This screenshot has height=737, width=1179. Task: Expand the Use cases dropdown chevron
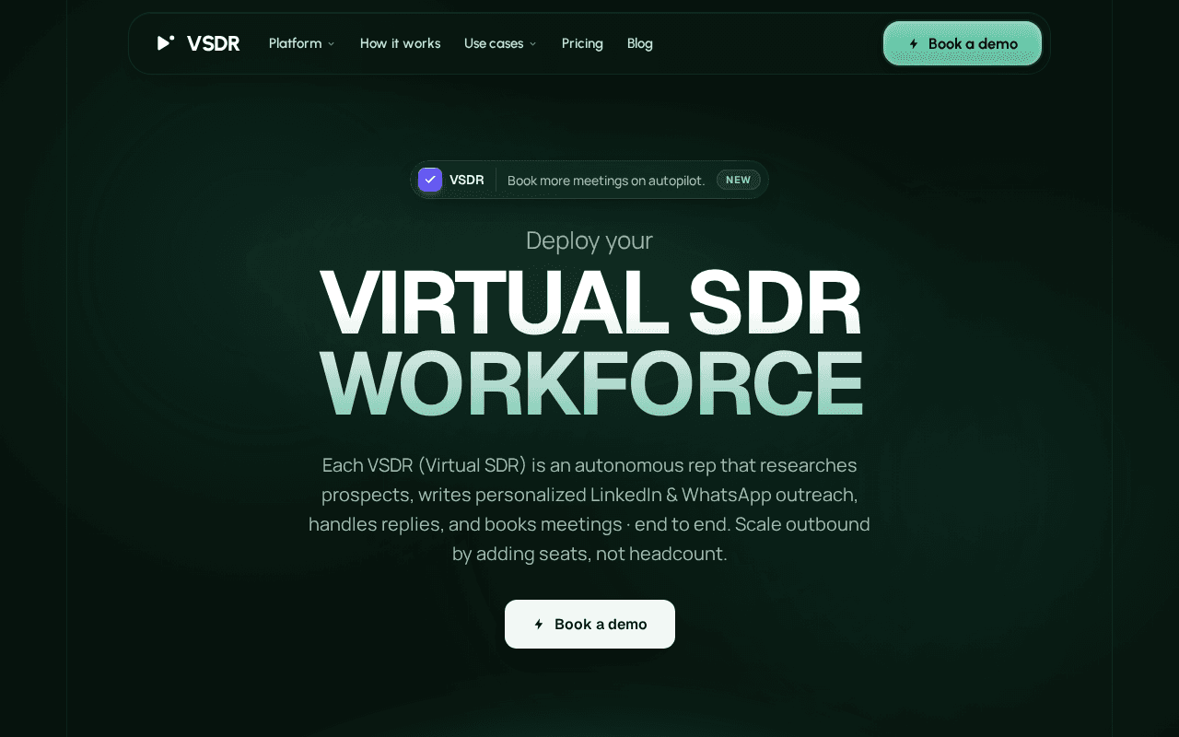tap(532, 44)
